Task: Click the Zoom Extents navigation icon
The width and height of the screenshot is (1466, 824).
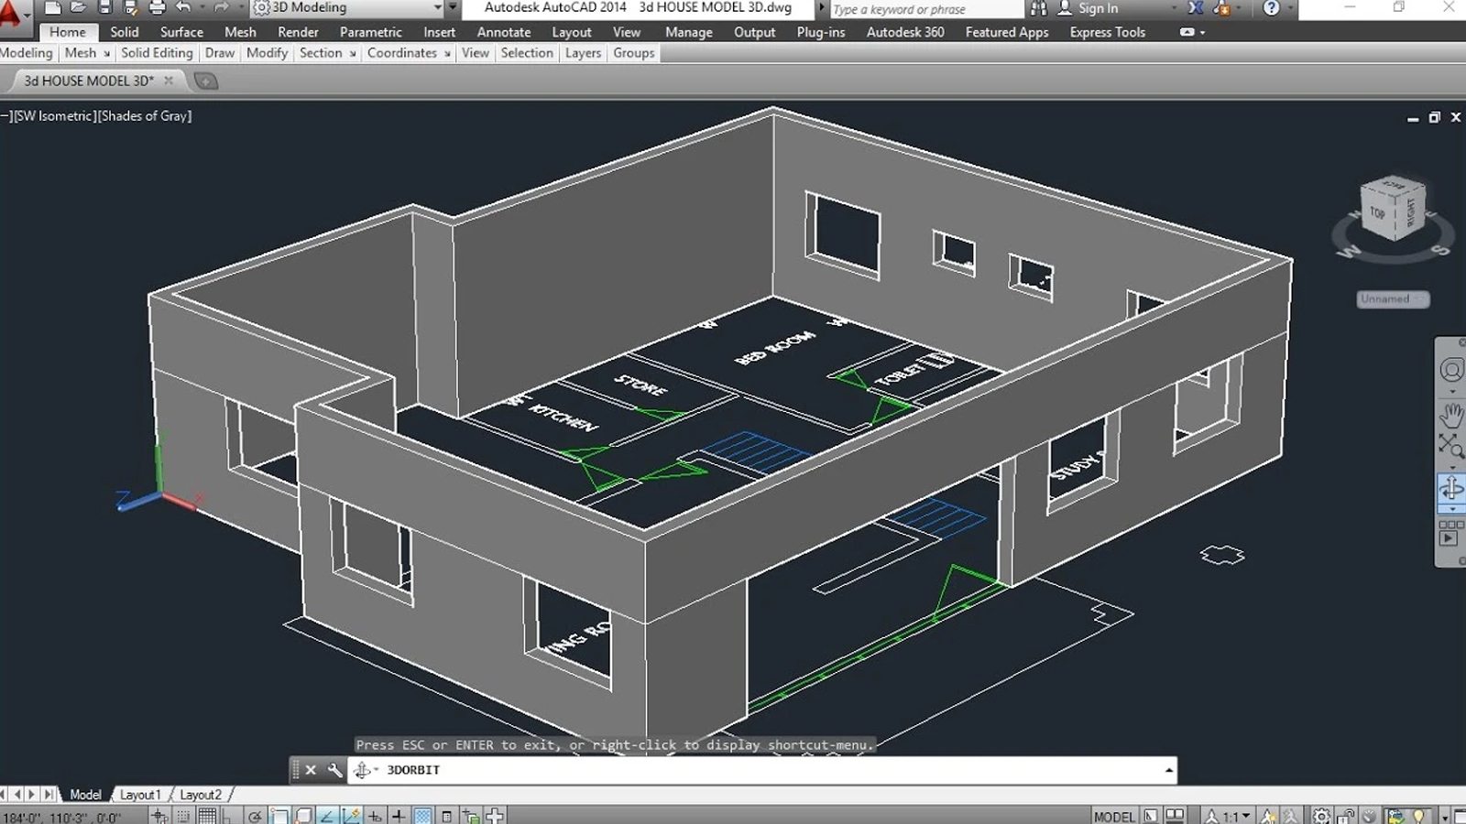Action: pyautogui.click(x=1451, y=445)
